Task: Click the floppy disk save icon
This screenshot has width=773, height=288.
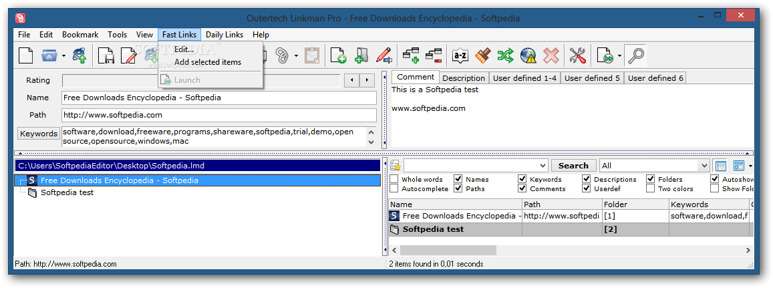Action: pyautogui.click(x=106, y=55)
